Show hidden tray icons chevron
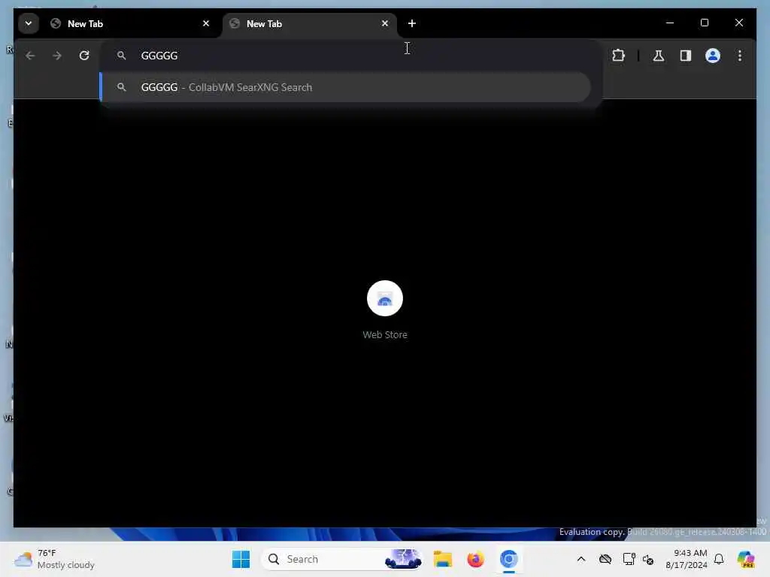This screenshot has height=577, width=770. click(x=581, y=559)
